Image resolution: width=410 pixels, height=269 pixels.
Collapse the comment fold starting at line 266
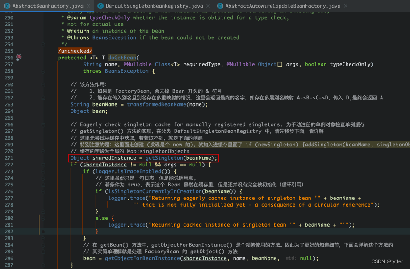[43, 124]
